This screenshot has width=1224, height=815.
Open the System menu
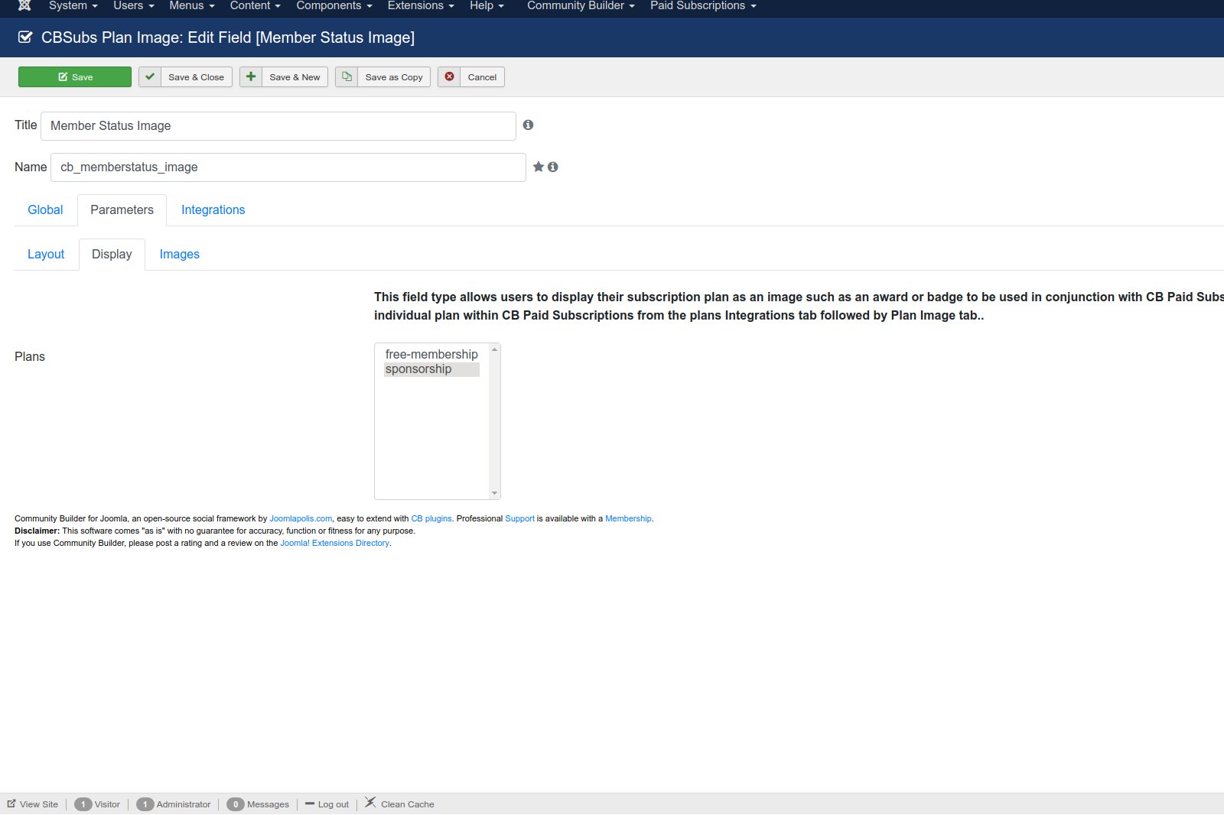click(x=73, y=5)
